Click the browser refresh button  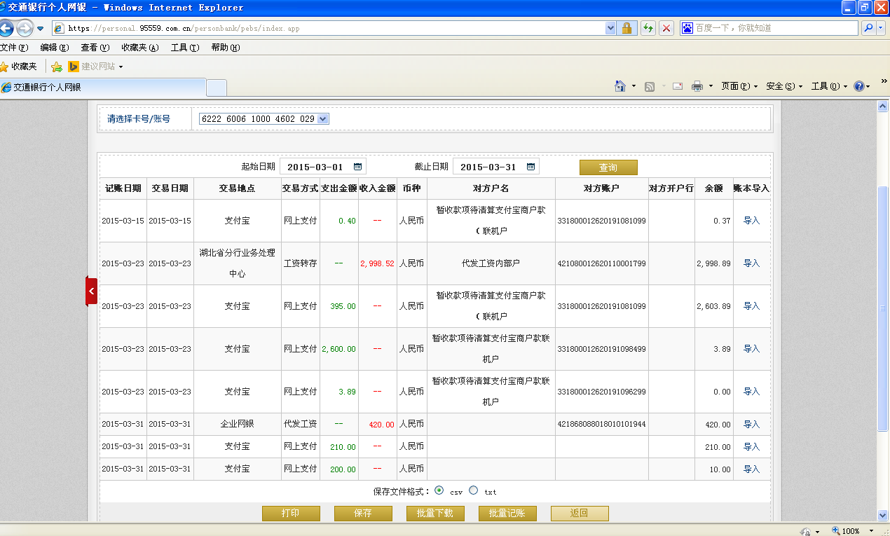click(x=648, y=28)
